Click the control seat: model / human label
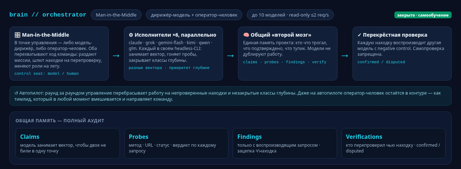The width and height of the screenshot is (461, 169). pos(46,74)
